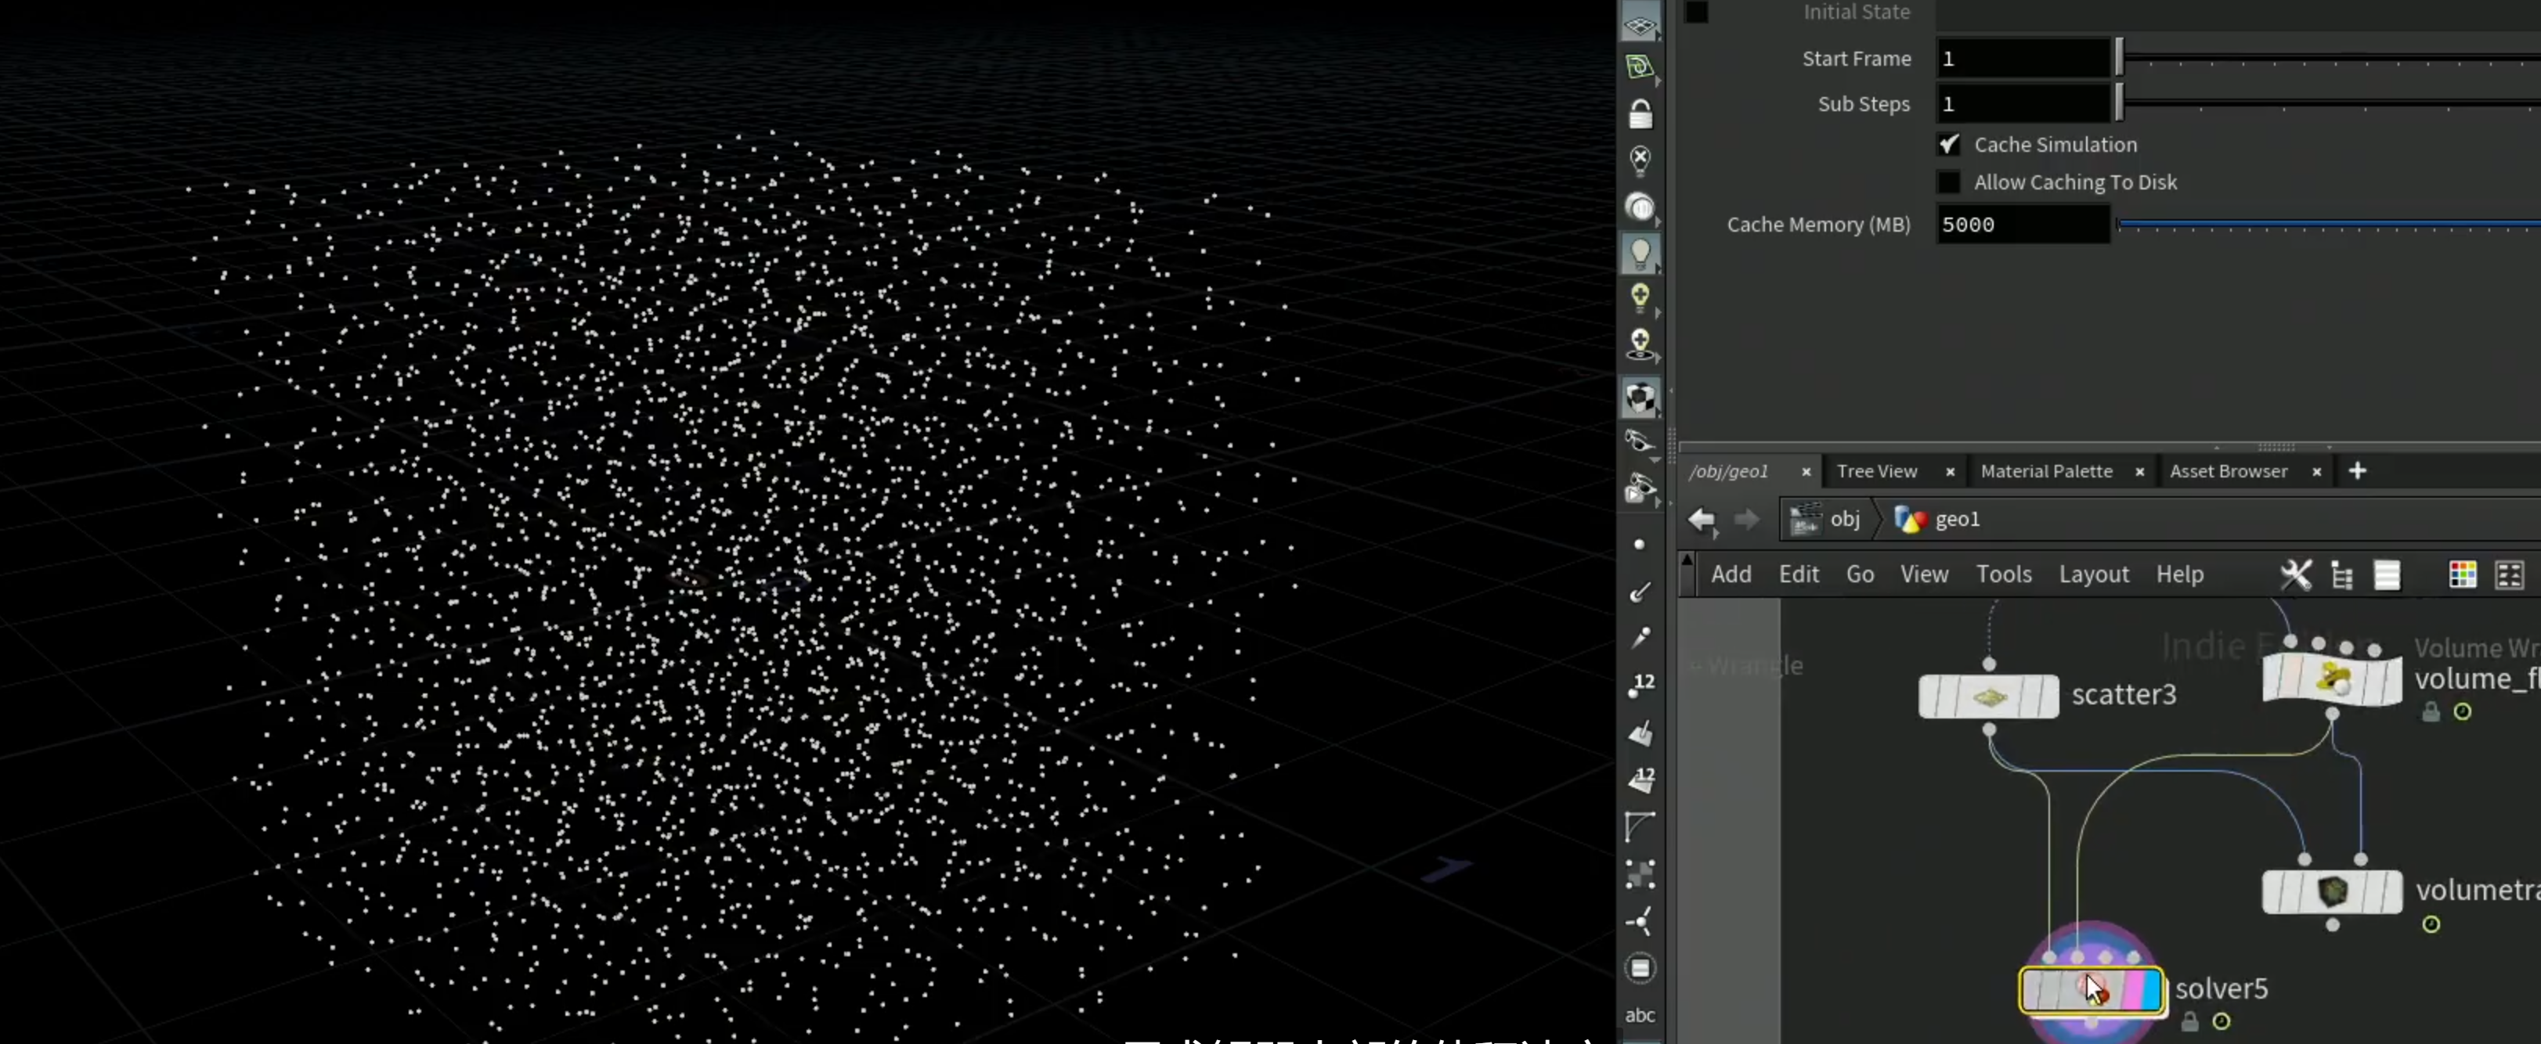Enable Allow Caching To Disk checkbox
2541x1044 pixels.
pos(1948,182)
